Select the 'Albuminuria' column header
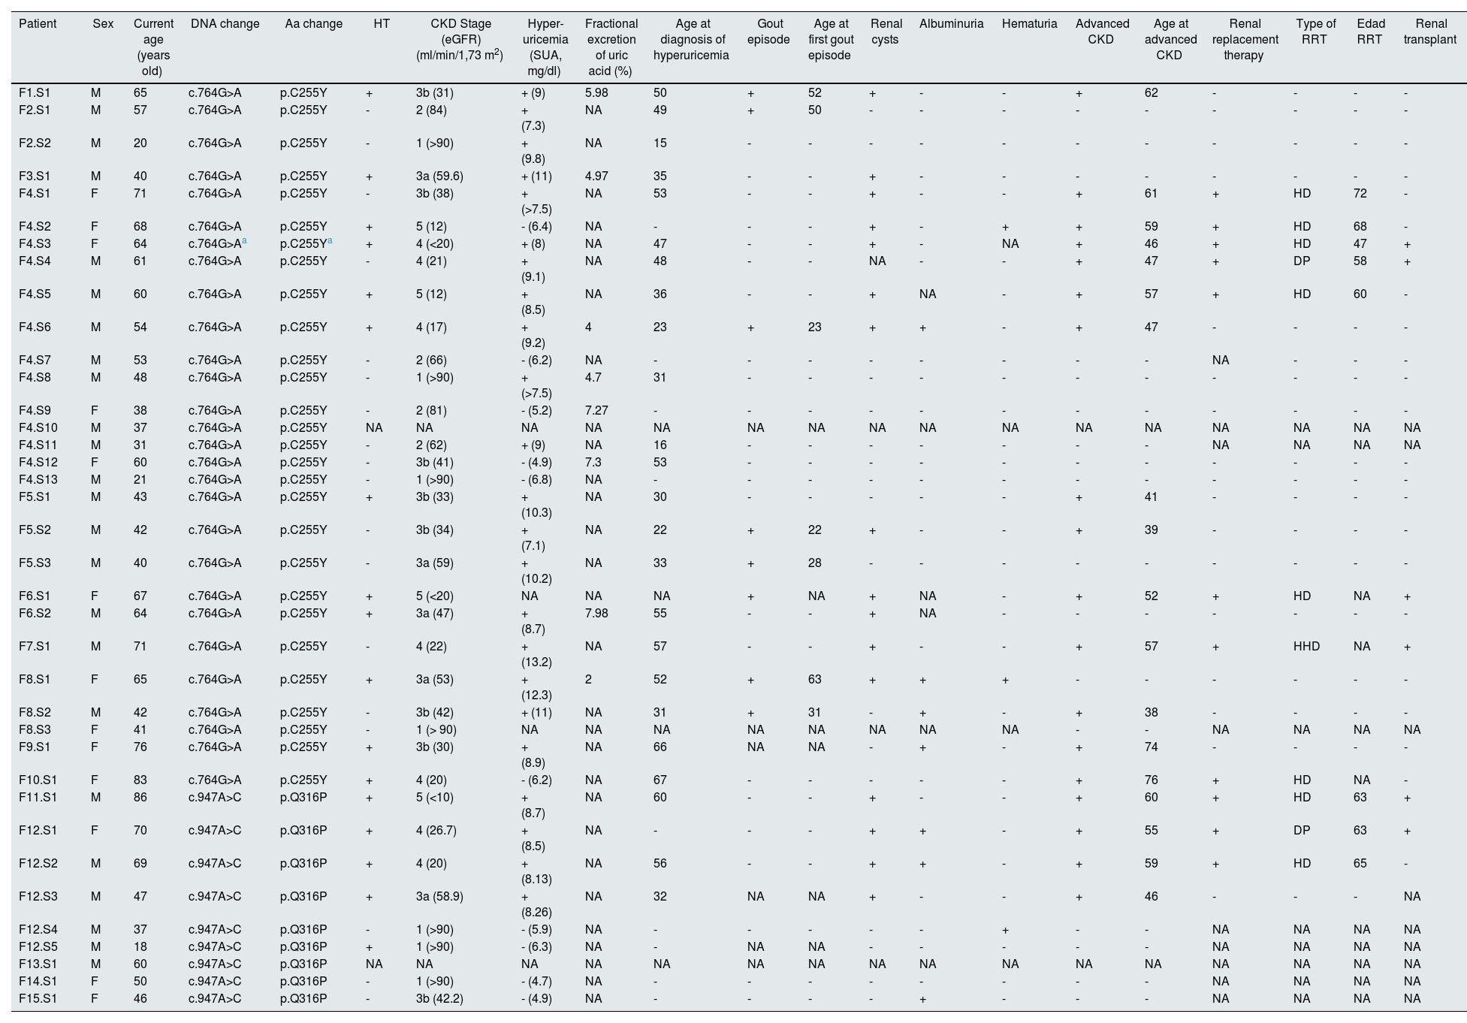The width and height of the screenshot is (1467, 1023). click(951, 24)
